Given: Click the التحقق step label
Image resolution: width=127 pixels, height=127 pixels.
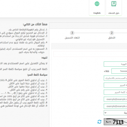Looking at the screenshot, I should pyautogui.click(x=112, y=38).
